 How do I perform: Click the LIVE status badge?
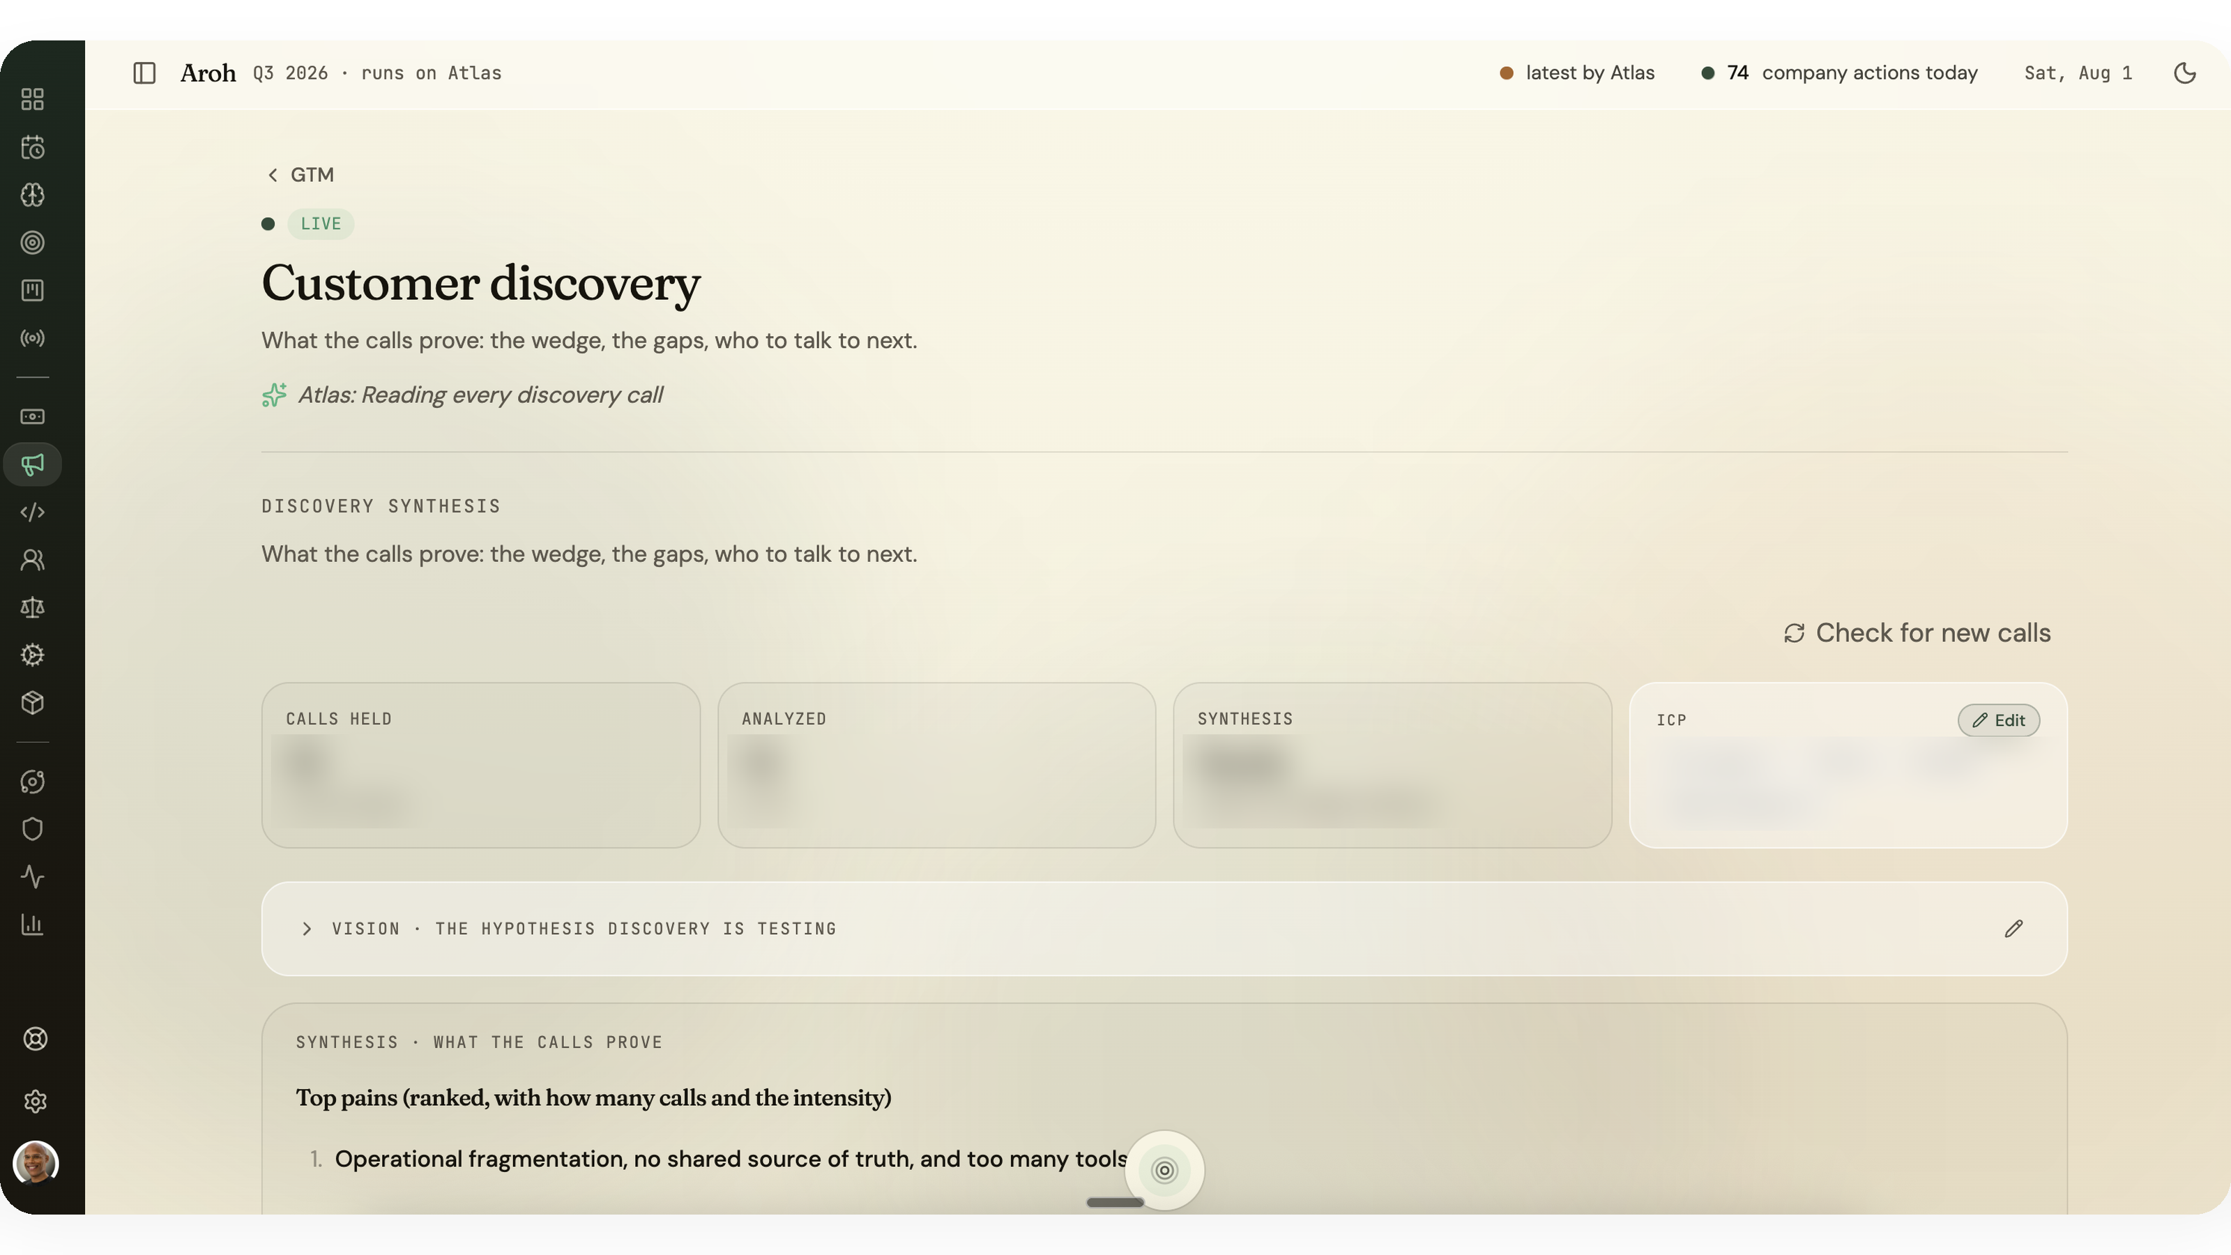pyautogui.click(x=321, y=223)
